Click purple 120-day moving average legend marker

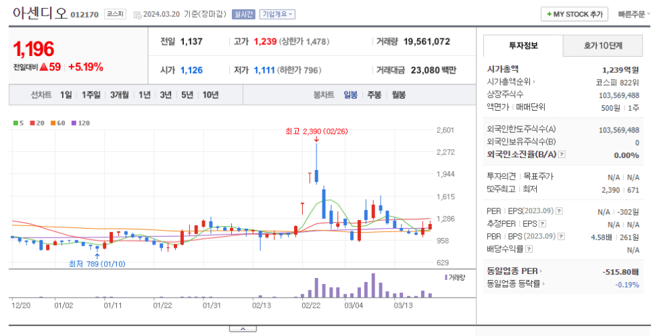[74, 123]
